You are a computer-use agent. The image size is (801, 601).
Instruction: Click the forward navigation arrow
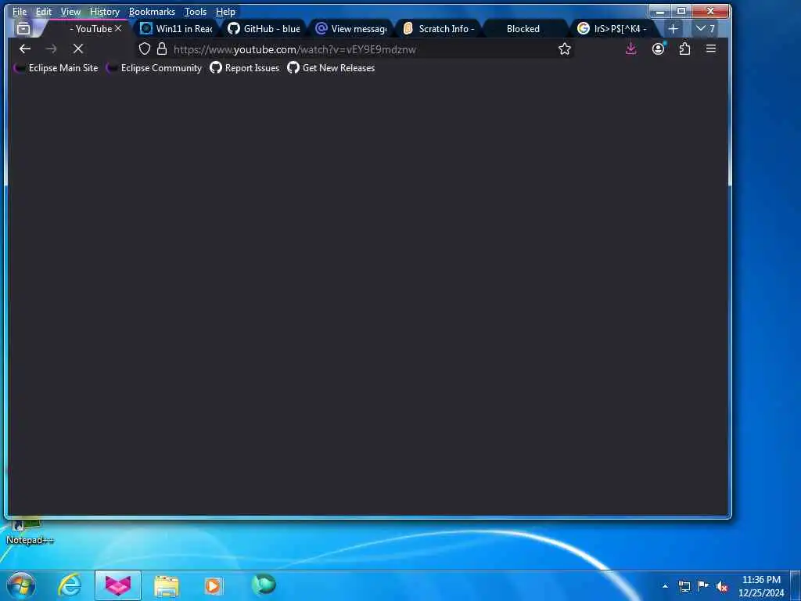52,49
